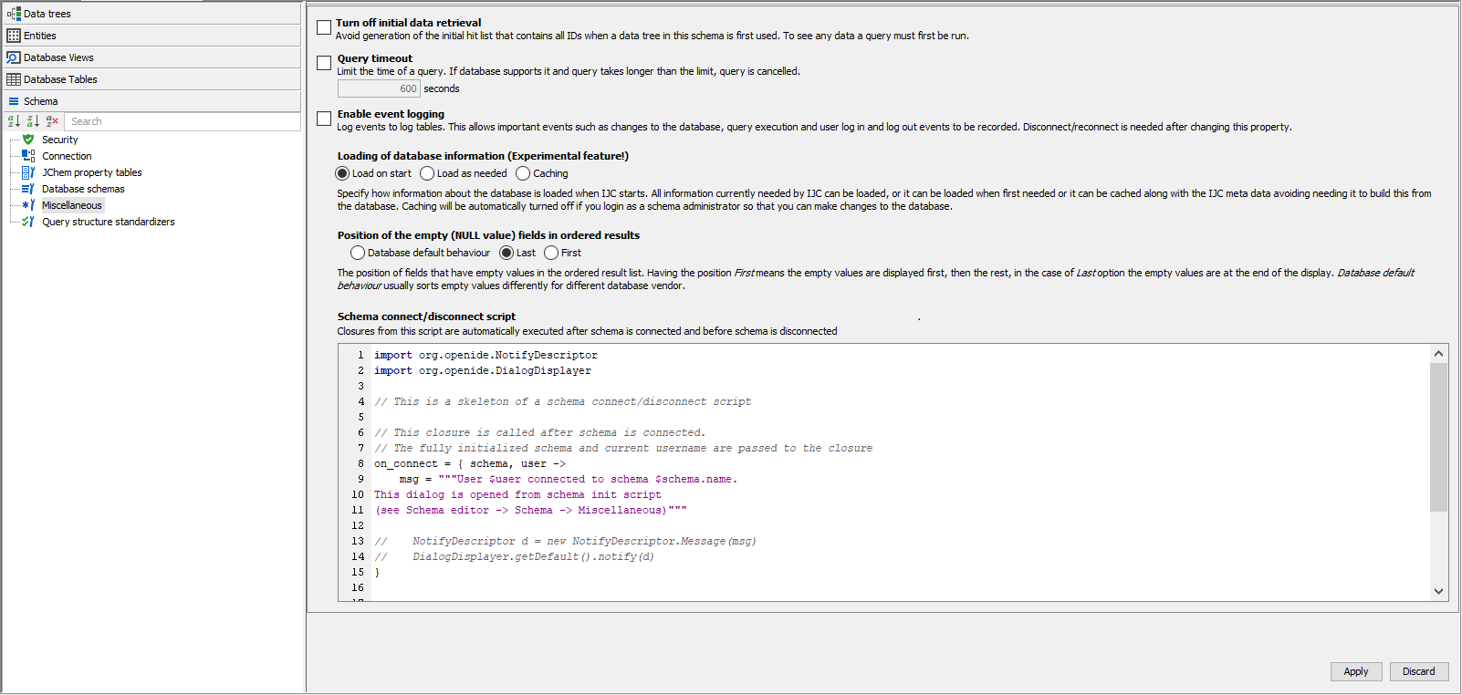
Task: Click the JChem property tables icon
Action: pyautogui.click(x=28, y=172)
